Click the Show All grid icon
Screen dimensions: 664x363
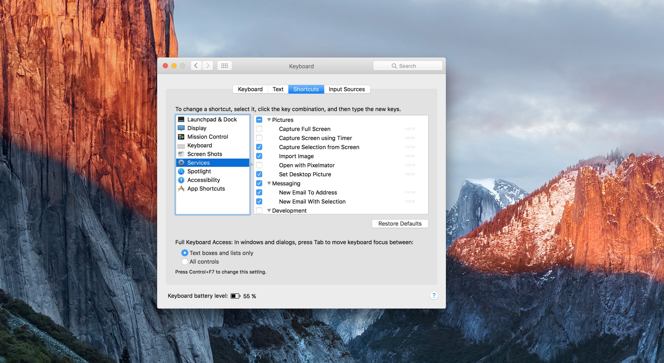tap(224, 66)
